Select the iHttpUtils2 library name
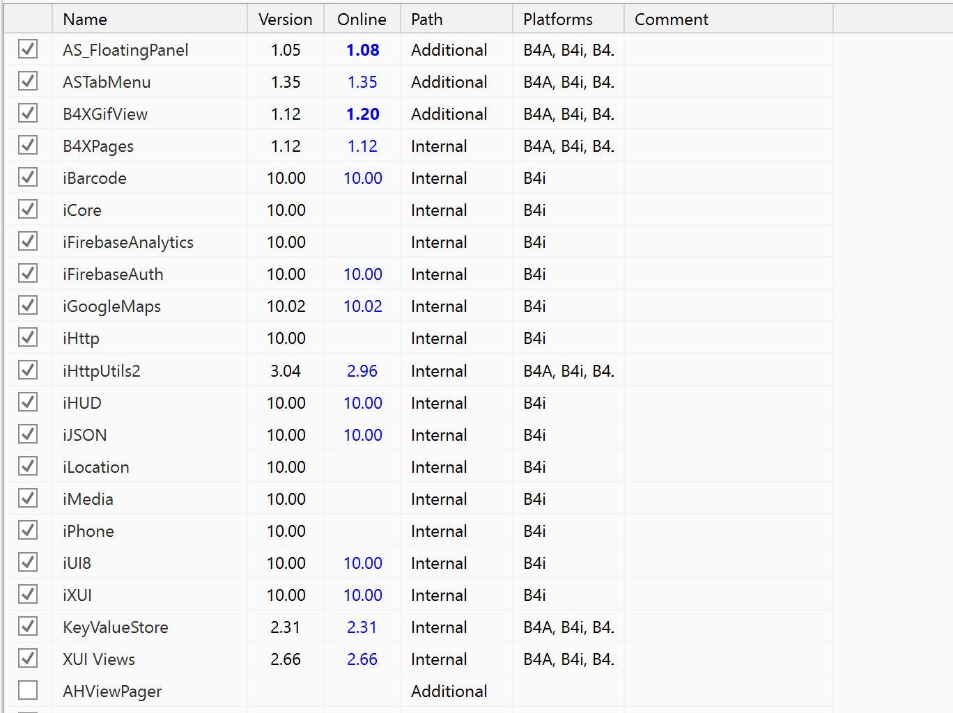Image resolution: width=953 pixels, height=713 pixels. (102, 371)
